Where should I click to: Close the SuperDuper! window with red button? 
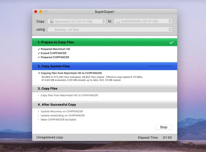(36, 11)
